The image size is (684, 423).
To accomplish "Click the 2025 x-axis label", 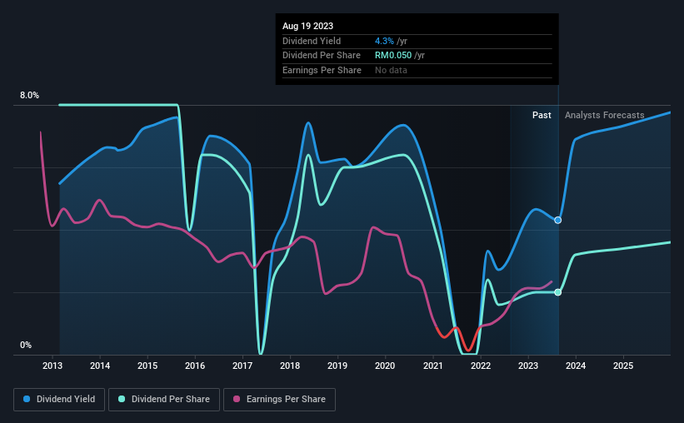I will (623, 366).
